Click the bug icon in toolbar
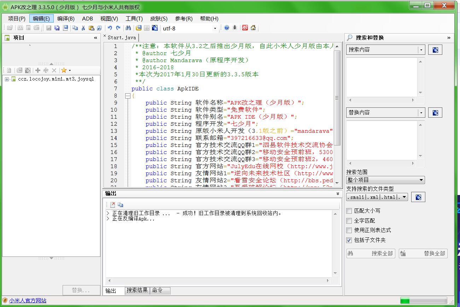The image size is (460, 307). (235, 28)
